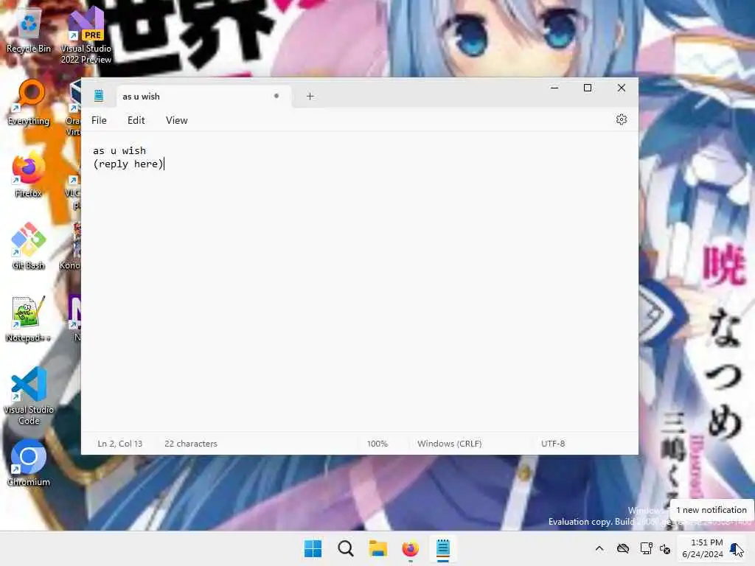Click the OneDrive cloud tray icon
The image size is (755, 566).
[623, 548]
